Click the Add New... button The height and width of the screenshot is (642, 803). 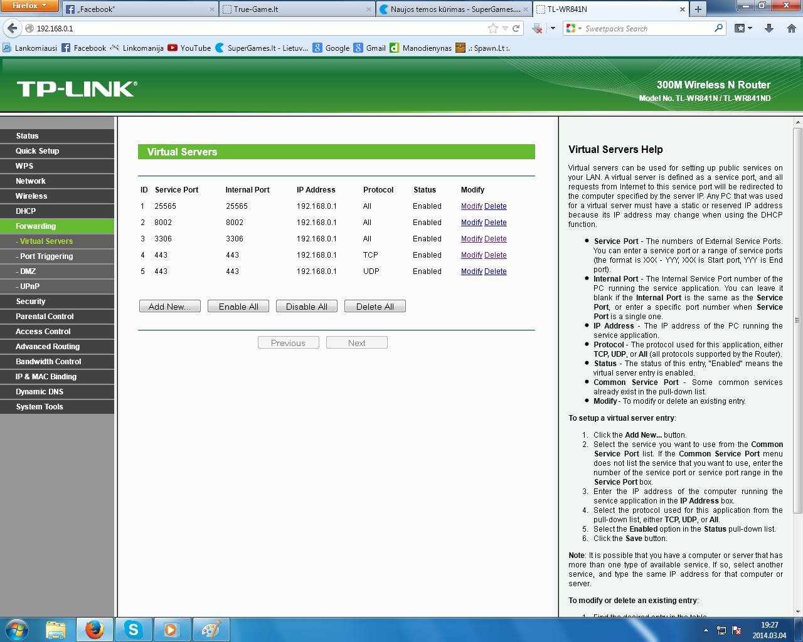pyautogui.click(x=170, y=306)
